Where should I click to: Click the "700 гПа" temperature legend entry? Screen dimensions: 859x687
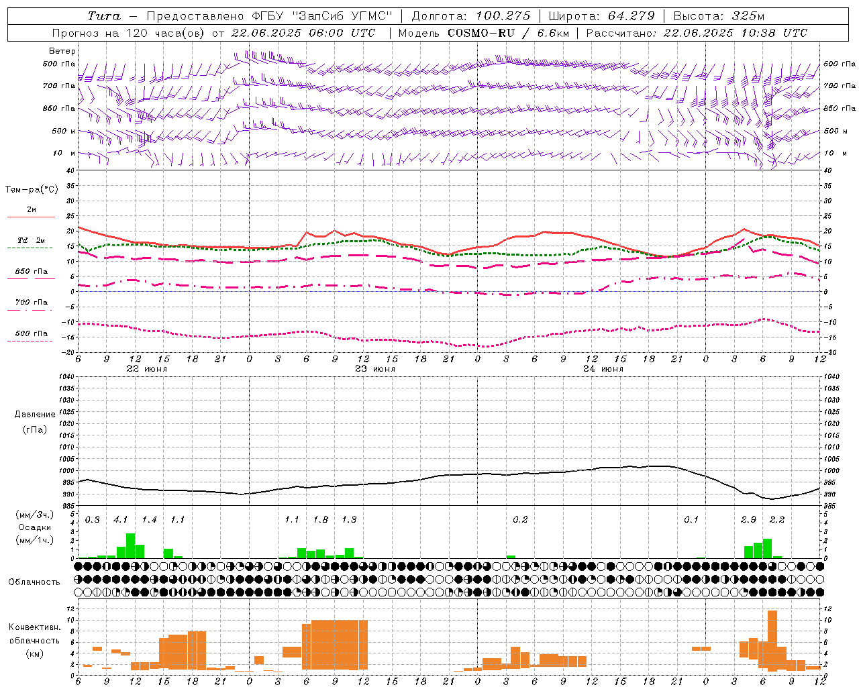[31, 303]
